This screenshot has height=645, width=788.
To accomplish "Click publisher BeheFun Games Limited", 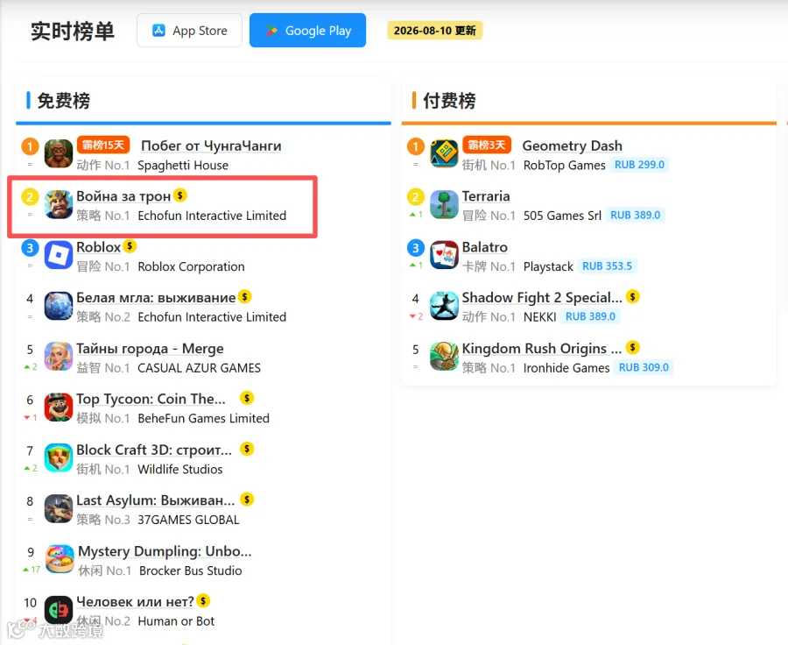I will pyautogui.click(x=203, y=419).
